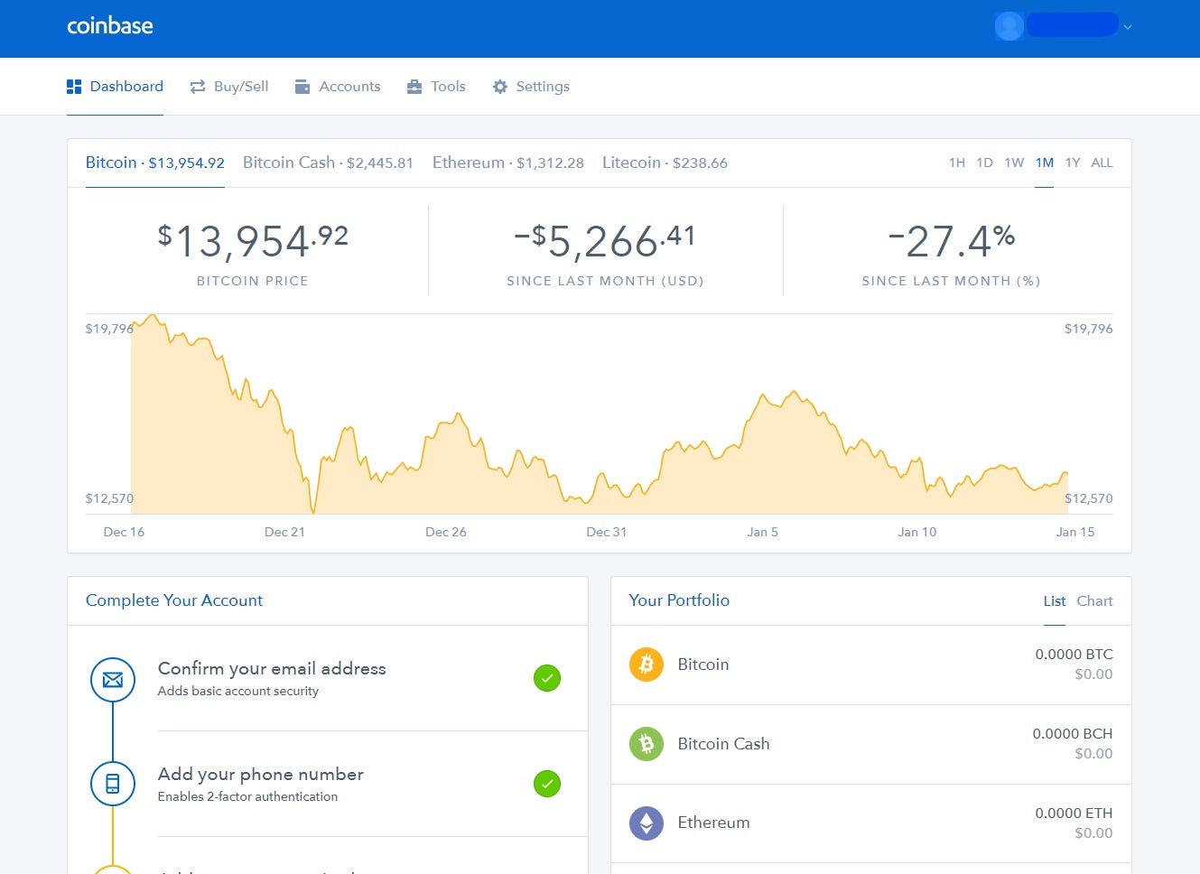Expand the account dropdown chevron

click(1127, 27)
